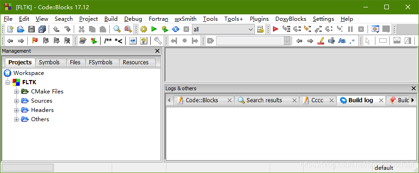Image resolution: width=419 pixels, height=173 pixels.
Task: Click the Undo arrow icon
Action: click(57, 29)
